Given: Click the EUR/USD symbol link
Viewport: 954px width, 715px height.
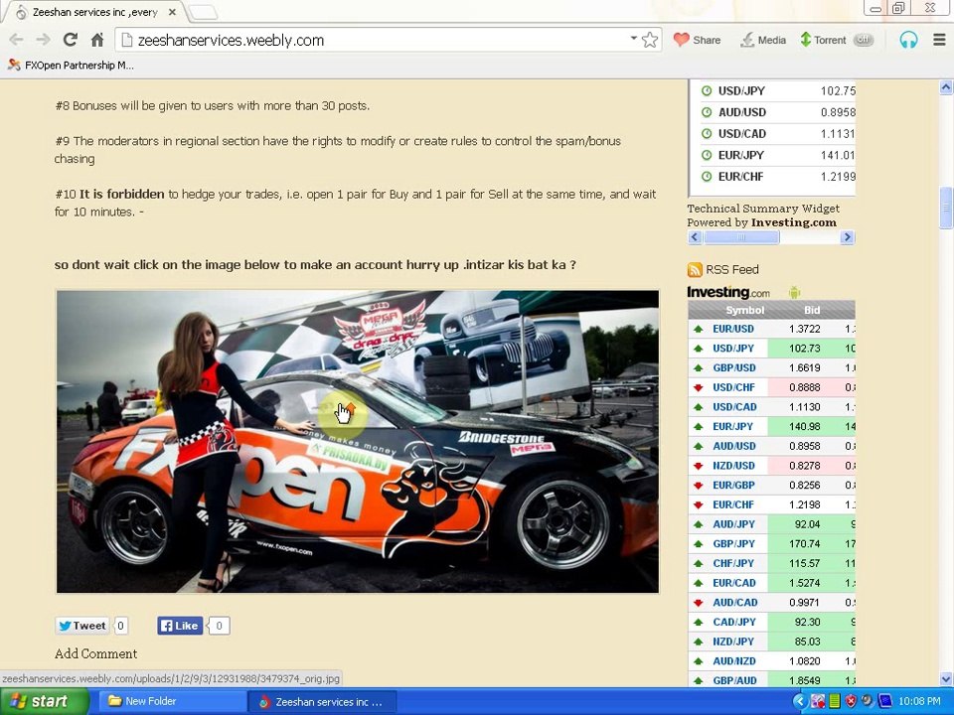Looking at the screenshot, I should pos(733,329).
